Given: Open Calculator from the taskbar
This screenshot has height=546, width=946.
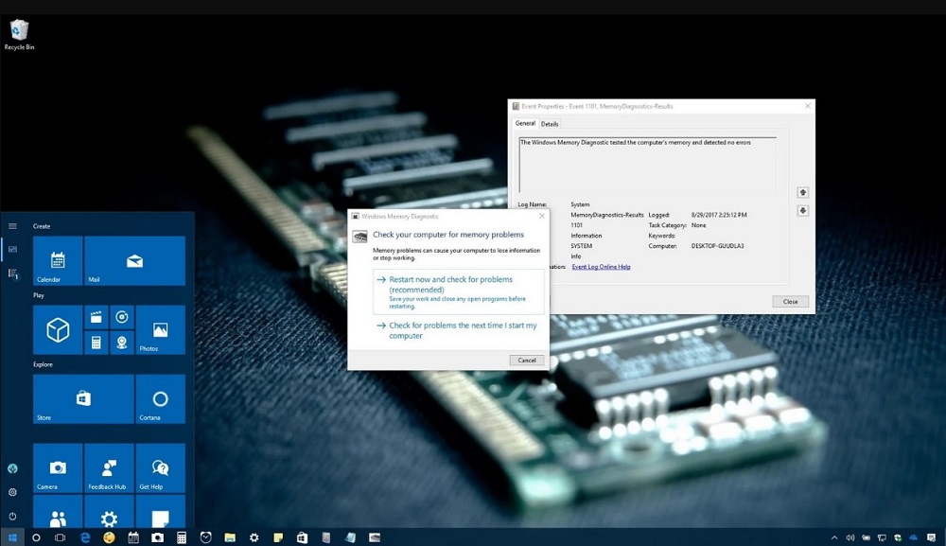Looking at the screenshot, I should click(x=182, y=537).
